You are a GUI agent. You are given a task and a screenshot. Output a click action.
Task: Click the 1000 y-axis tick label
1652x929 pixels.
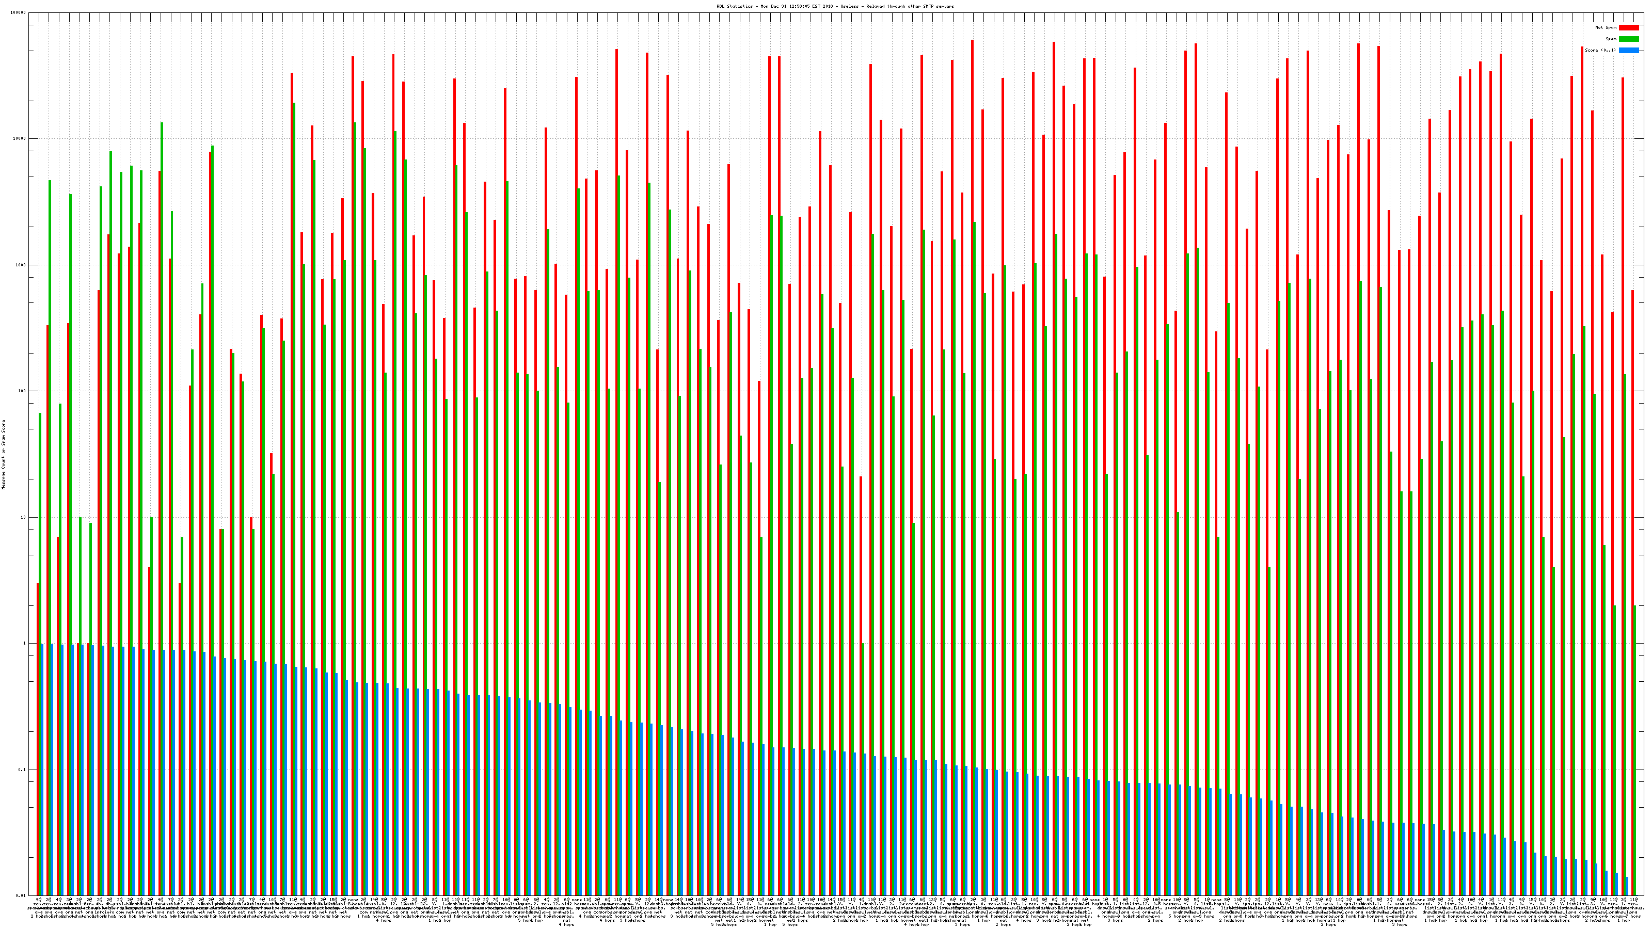pyautogui.click(x=22, y=265)
